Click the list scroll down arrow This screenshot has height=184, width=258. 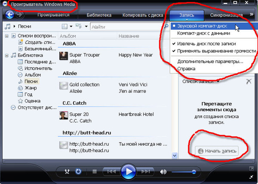point(175,155)
